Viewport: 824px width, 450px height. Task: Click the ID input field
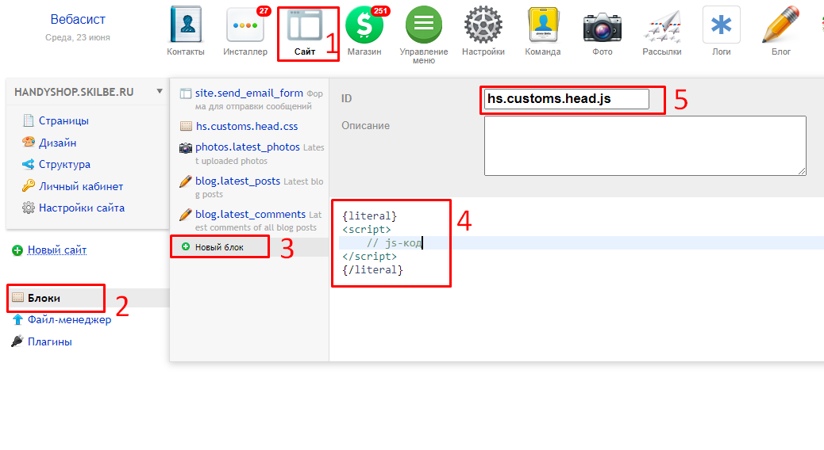566,99
